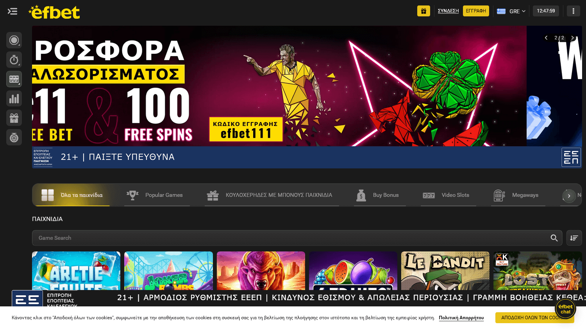Open the Joker Bombs game thumbnail
586x329 pixels.
pyautogui.click(x=168, y=271)
